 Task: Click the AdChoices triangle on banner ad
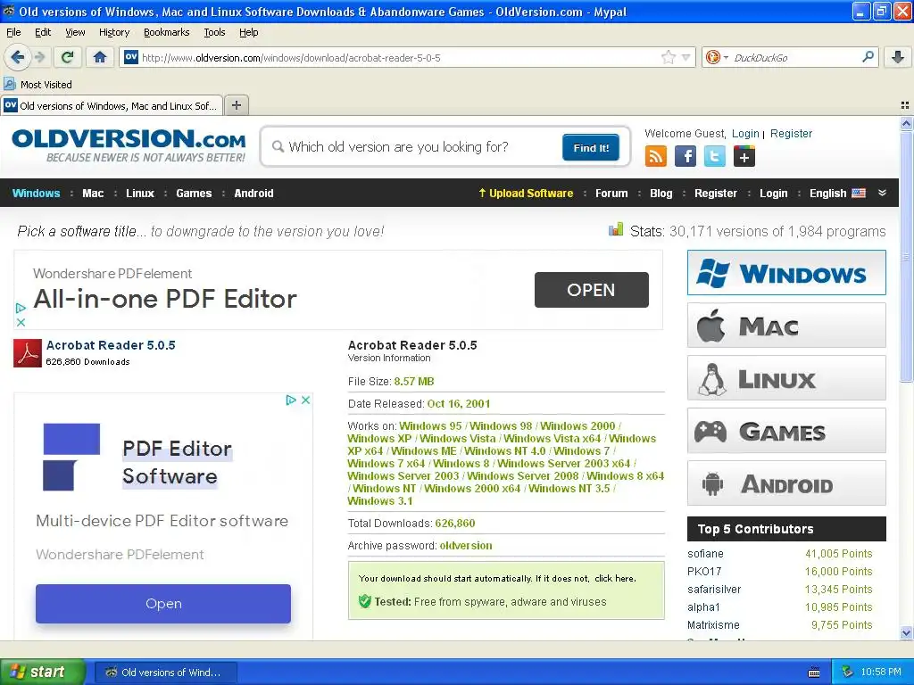pos(21,308)
